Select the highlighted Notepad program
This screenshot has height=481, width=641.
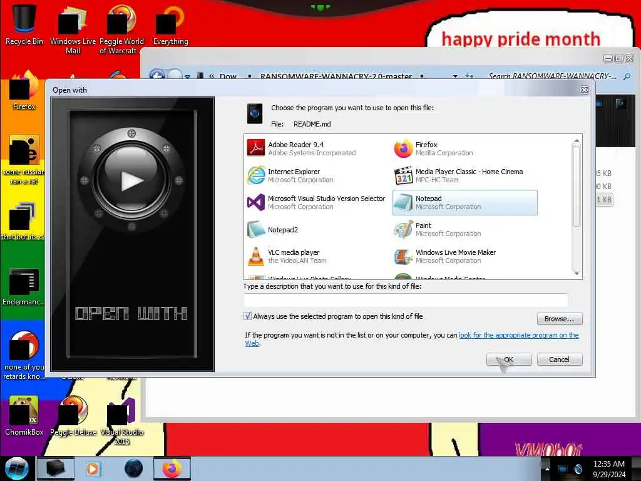point(465,202)
